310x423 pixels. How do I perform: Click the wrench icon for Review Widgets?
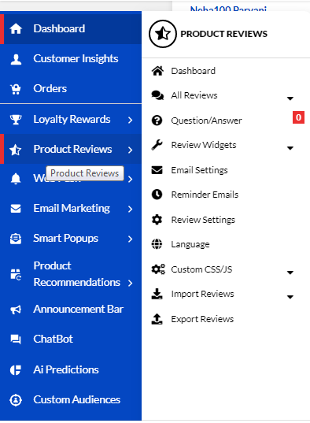157,145
